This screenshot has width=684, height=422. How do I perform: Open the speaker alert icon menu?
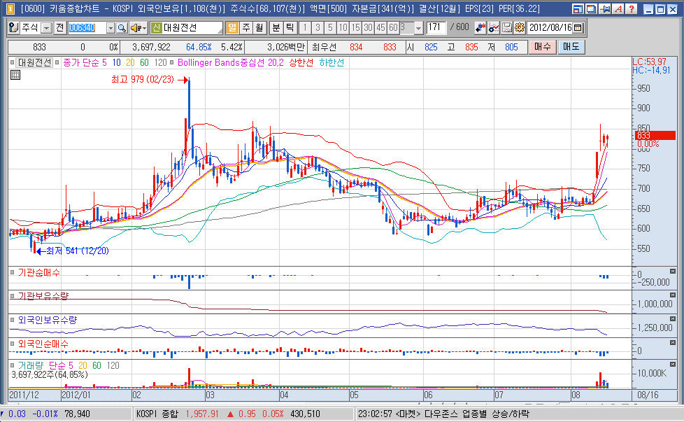point(138,28)
